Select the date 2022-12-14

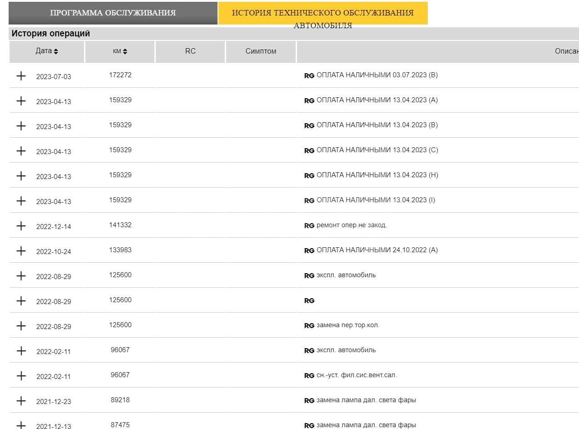point(54,227)
